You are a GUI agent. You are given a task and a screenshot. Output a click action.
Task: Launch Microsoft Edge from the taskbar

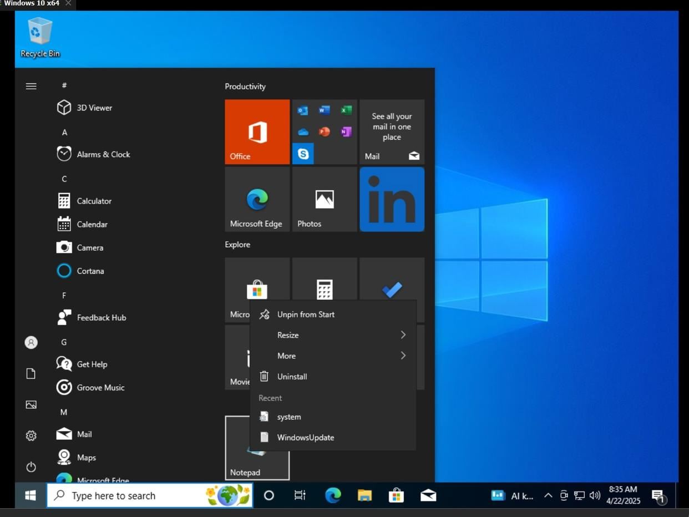point(332,495)
